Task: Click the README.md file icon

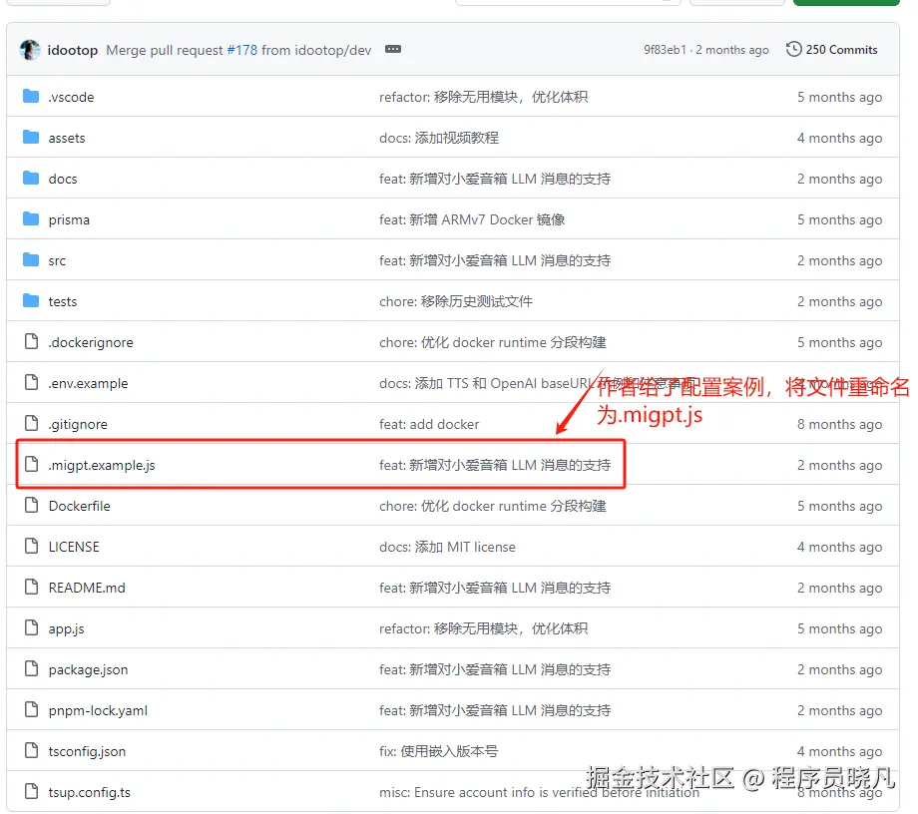Action: tap(29, 588)
